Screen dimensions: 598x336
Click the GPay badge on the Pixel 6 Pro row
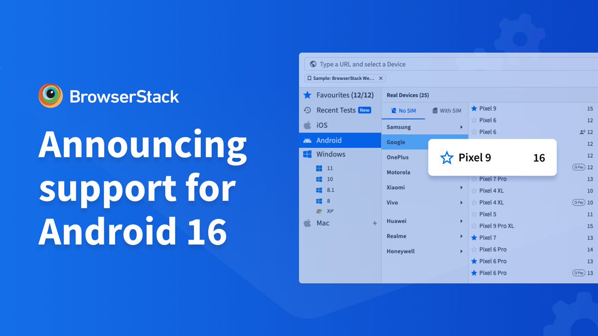(x=578, y=273)
